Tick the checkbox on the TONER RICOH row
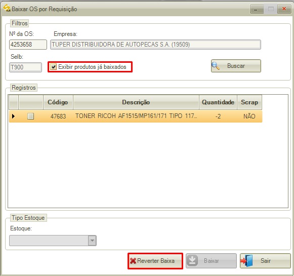The width and height of the screenshot is (294, 276). [30, 116]
